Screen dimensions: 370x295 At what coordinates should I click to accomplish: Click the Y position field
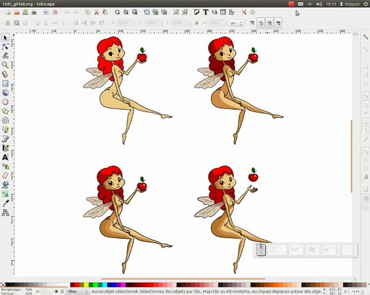[x=154, y=23]
